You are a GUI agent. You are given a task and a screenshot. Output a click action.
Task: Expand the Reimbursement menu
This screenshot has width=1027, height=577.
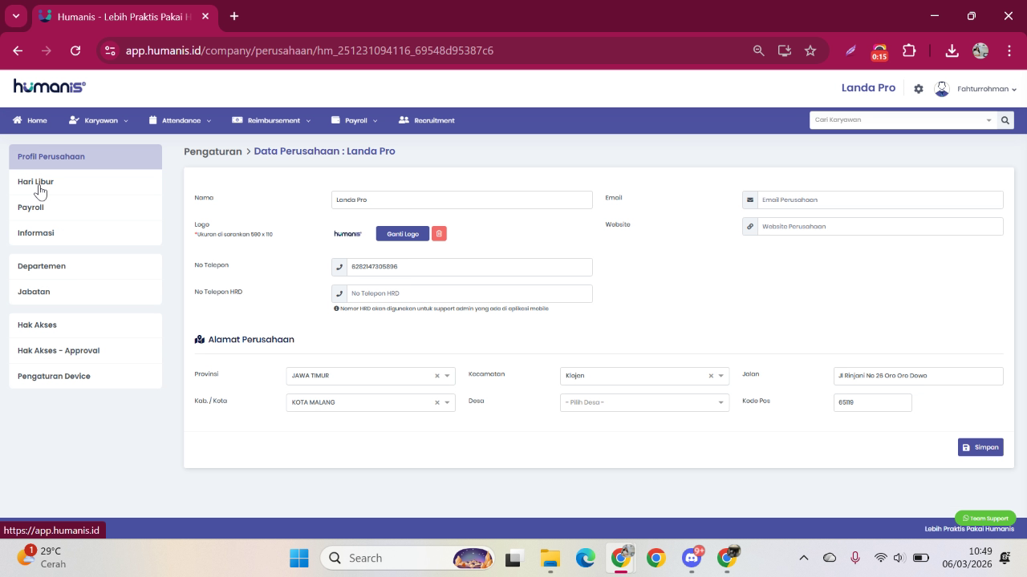271,120
